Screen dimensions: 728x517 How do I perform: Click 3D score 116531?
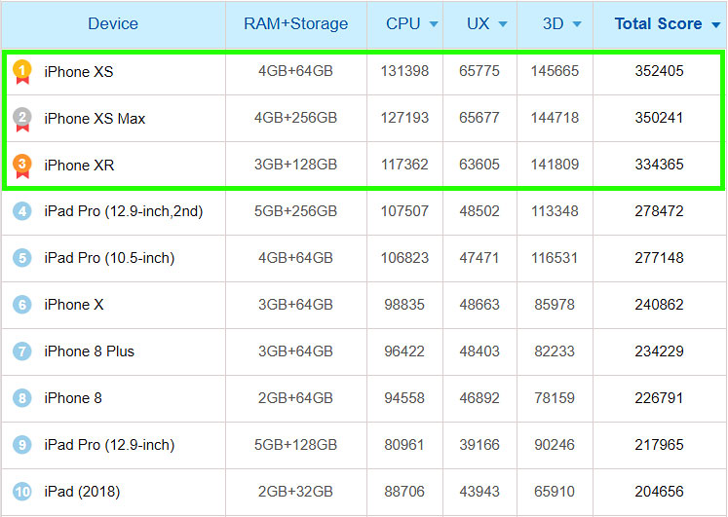(555, 258)
